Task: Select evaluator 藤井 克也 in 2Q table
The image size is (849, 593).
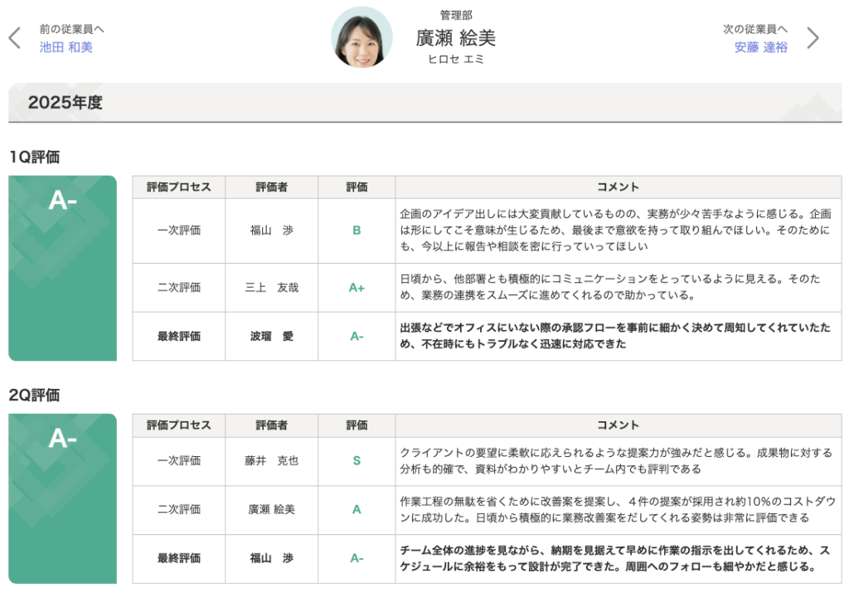Action: coord(271,461)
